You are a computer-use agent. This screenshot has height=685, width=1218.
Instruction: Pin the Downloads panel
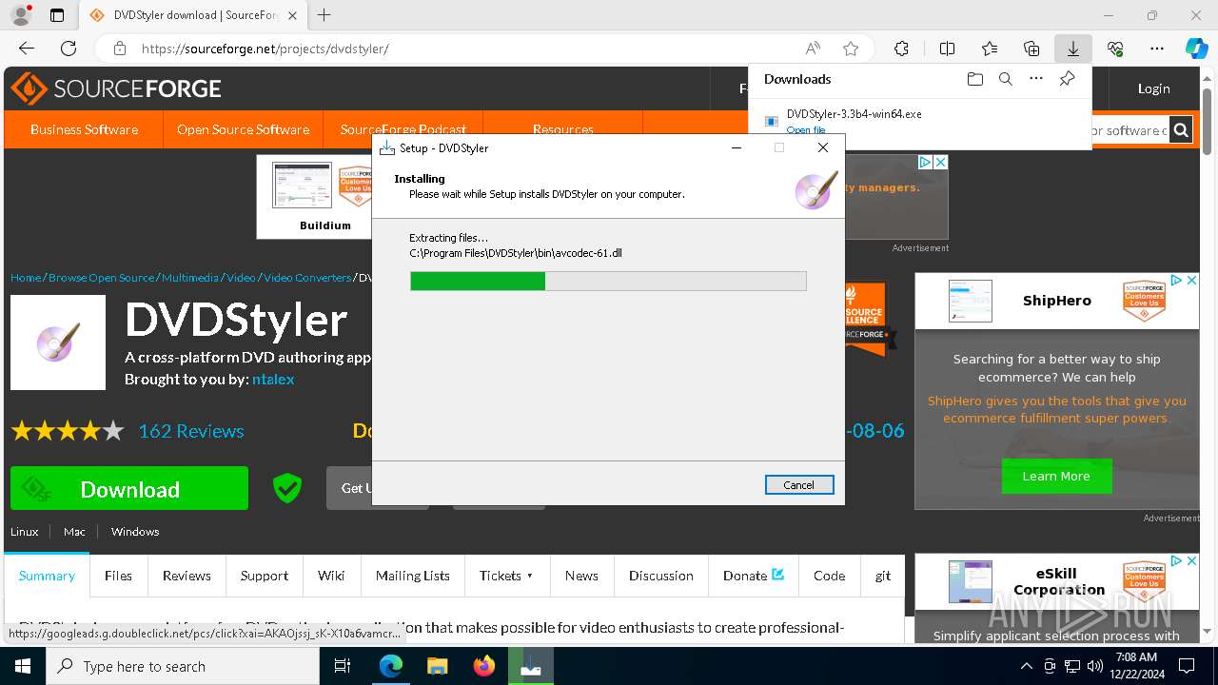1067,79
